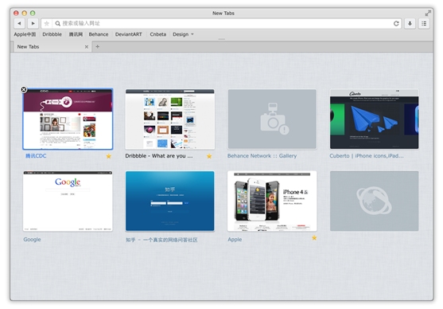Click the Apple title text

pyautogui.click(x=235, y=240)
